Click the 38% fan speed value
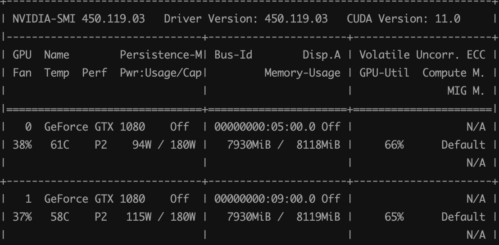The width and height of the screenshot is (499, 245). click(22, 145)
